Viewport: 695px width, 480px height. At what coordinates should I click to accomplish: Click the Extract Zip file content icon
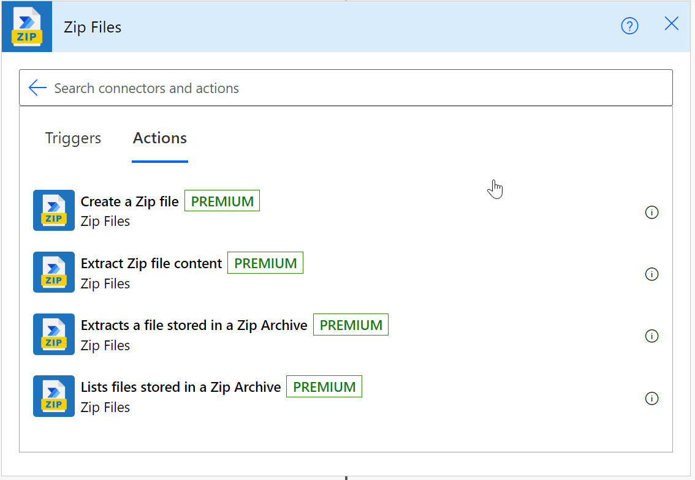53,272
